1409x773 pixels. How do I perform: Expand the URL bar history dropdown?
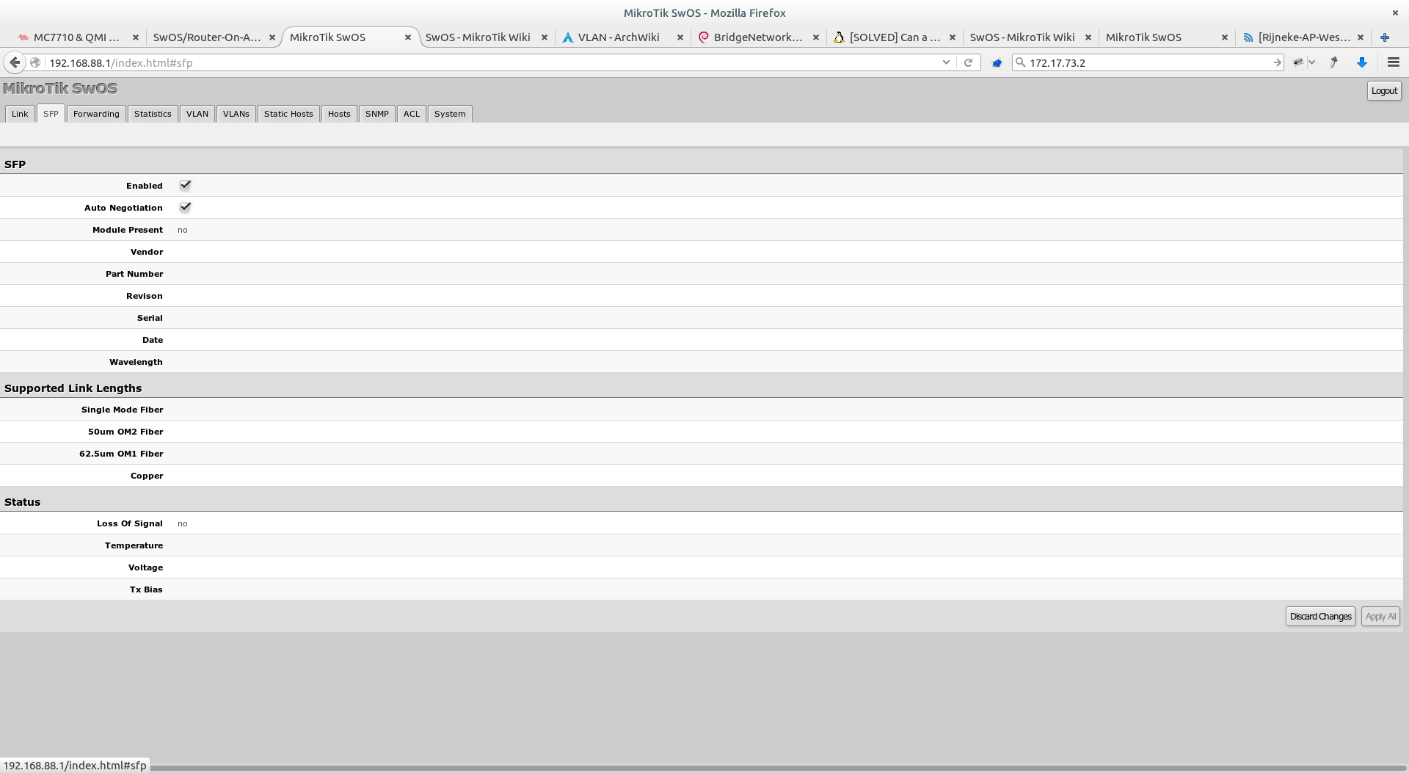pyautogui.click(x=946, y=62)
